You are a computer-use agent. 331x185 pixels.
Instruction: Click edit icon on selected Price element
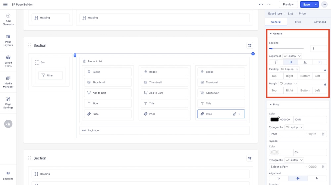pyautogui.click(x=234, y=114)
